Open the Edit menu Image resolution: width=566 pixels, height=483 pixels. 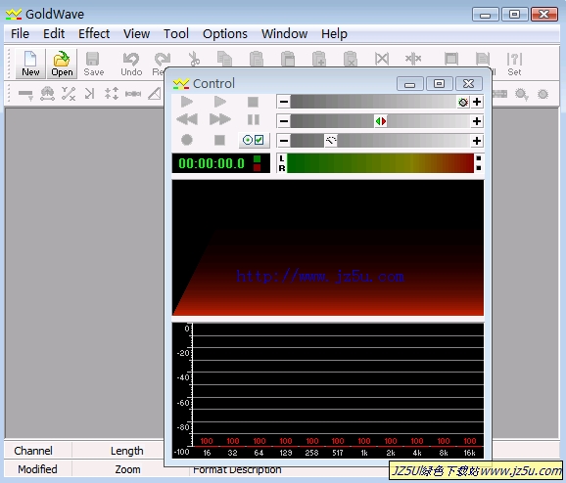click(x=54, y=34)
